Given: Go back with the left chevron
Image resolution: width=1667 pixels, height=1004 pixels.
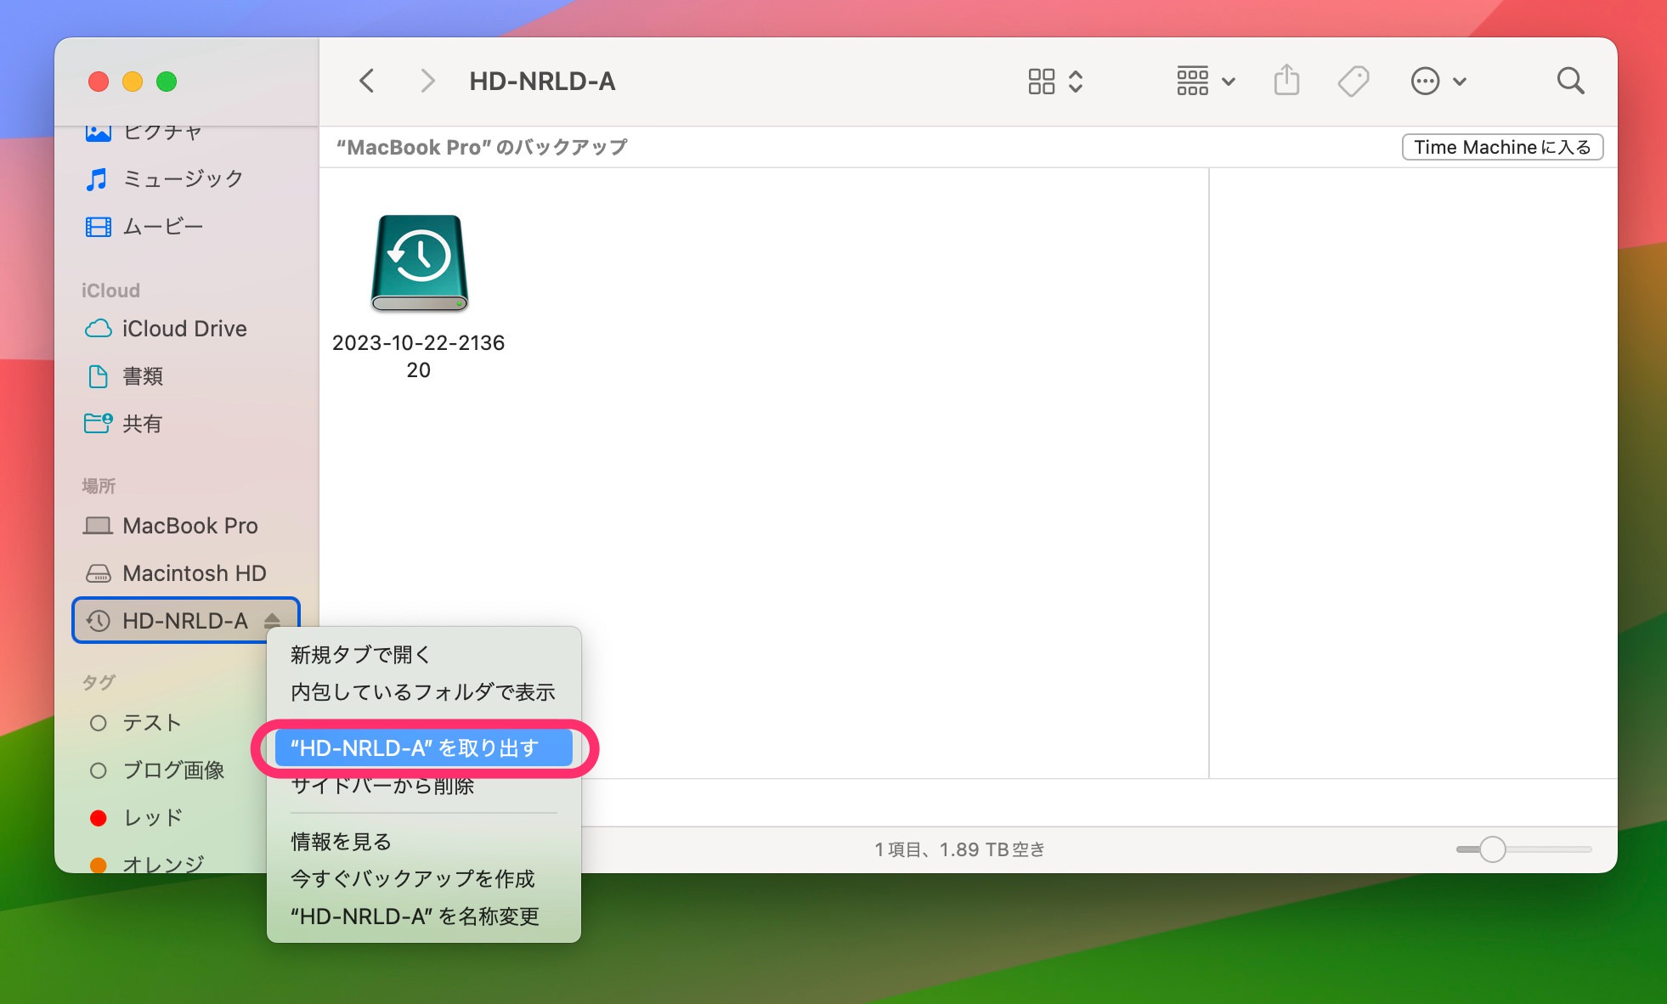Looking at the screenshot, I should coord(366,82).
